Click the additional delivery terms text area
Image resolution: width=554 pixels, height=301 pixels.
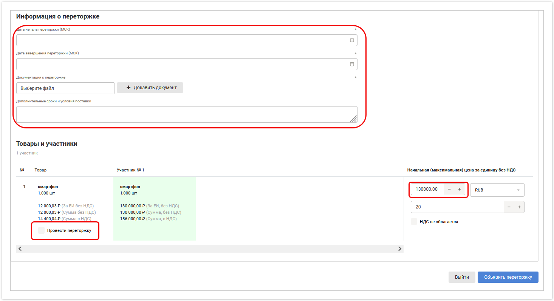181,114
